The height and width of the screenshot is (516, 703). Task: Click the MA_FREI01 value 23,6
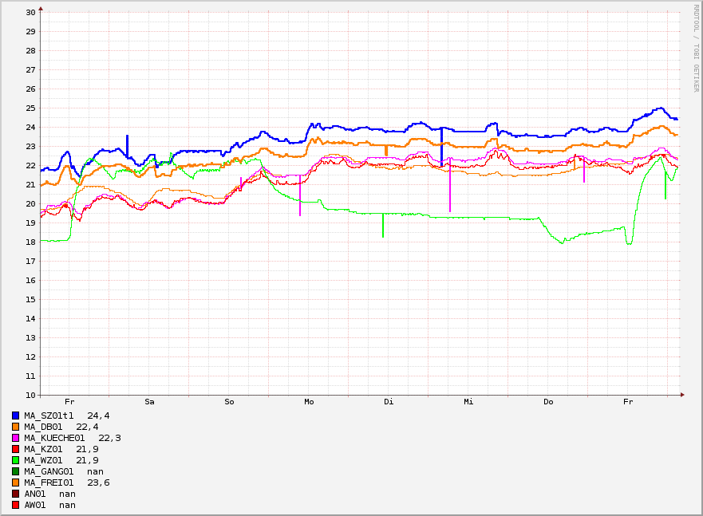(98, 483)
